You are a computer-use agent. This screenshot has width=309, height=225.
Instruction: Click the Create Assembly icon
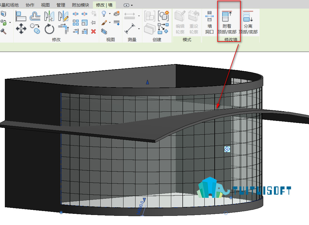click(x=149, y=16)
